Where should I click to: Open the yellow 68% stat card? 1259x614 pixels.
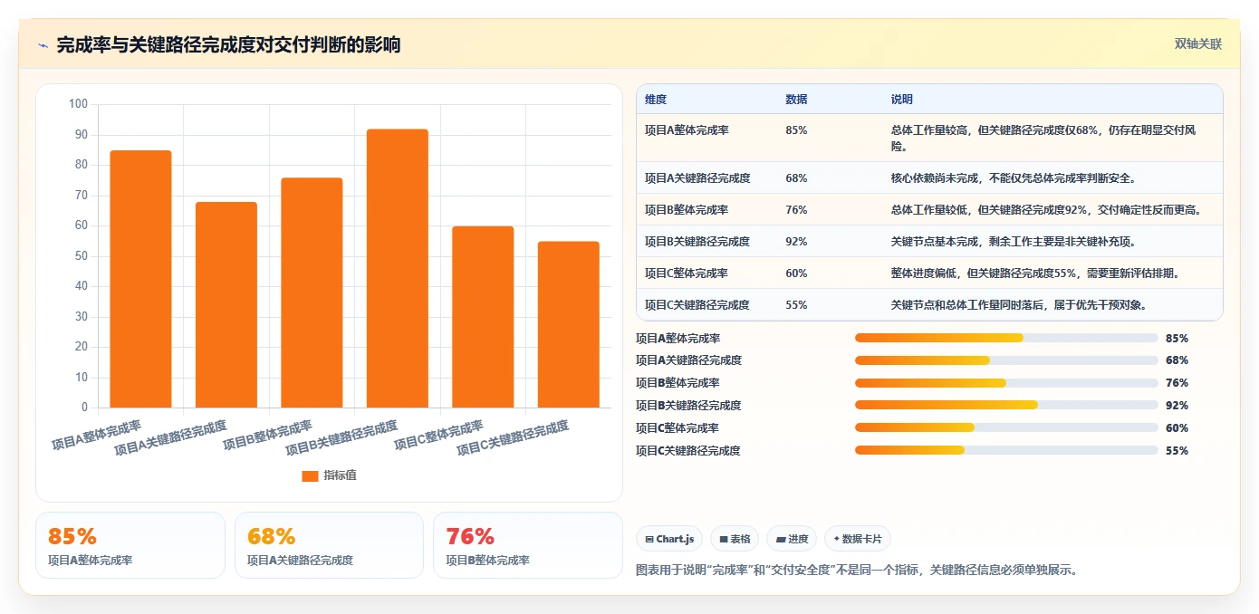pos(329,545)
